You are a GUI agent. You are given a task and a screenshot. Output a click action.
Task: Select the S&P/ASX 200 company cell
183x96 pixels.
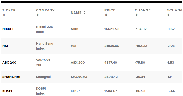point(43,63)
